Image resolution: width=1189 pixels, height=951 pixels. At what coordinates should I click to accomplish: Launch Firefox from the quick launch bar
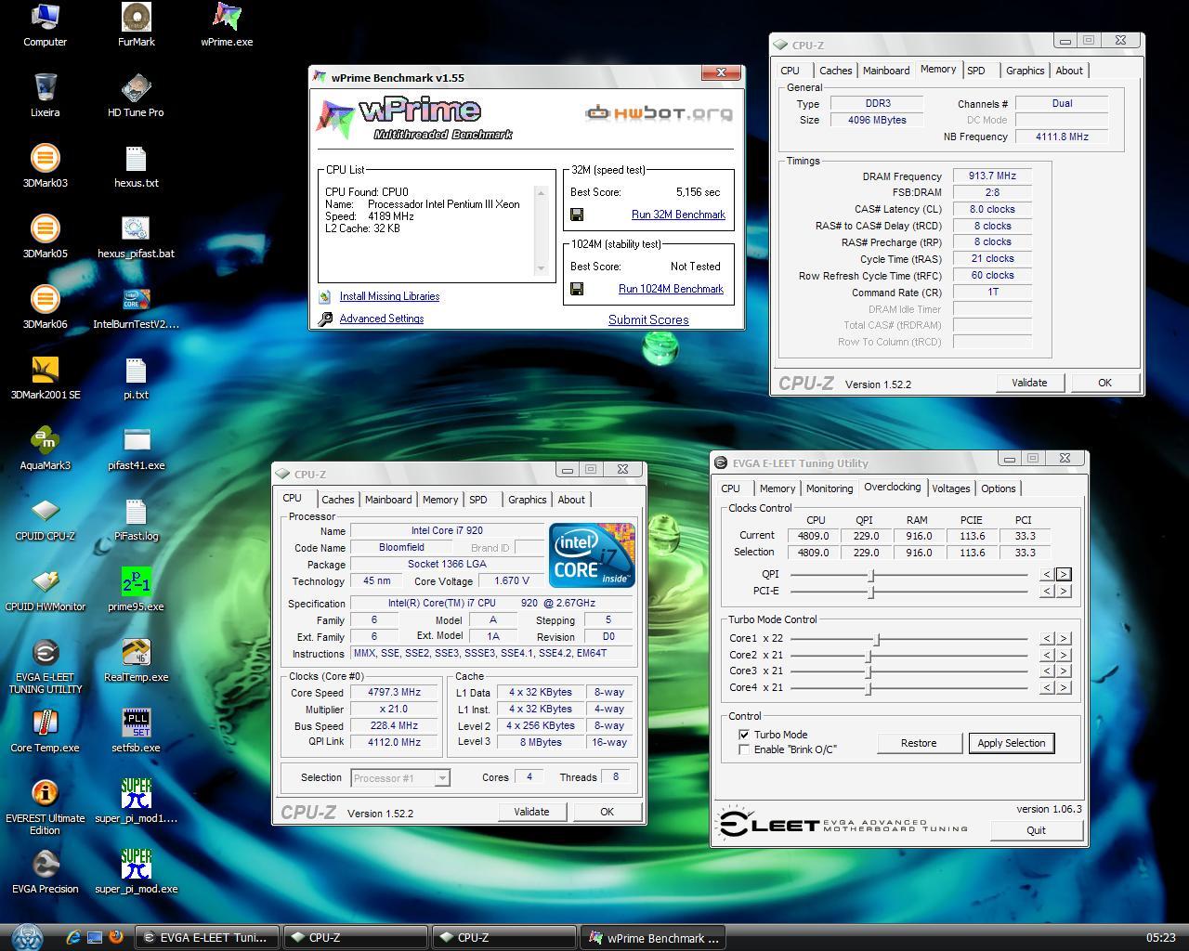pyautogui.click(x=116, y=937)
